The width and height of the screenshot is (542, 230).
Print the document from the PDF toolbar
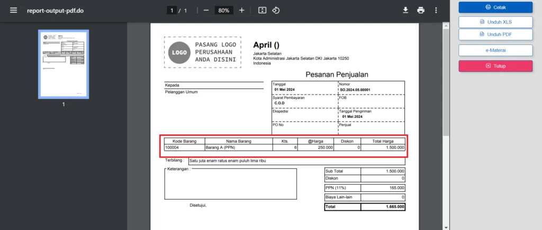tap(421, 11)
